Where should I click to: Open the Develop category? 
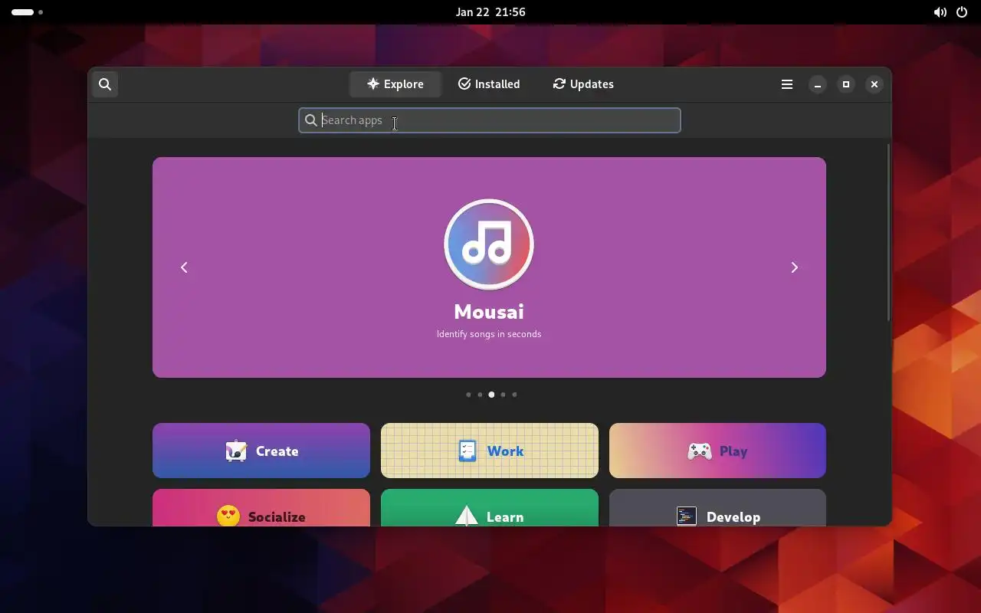tap(717, 508)
